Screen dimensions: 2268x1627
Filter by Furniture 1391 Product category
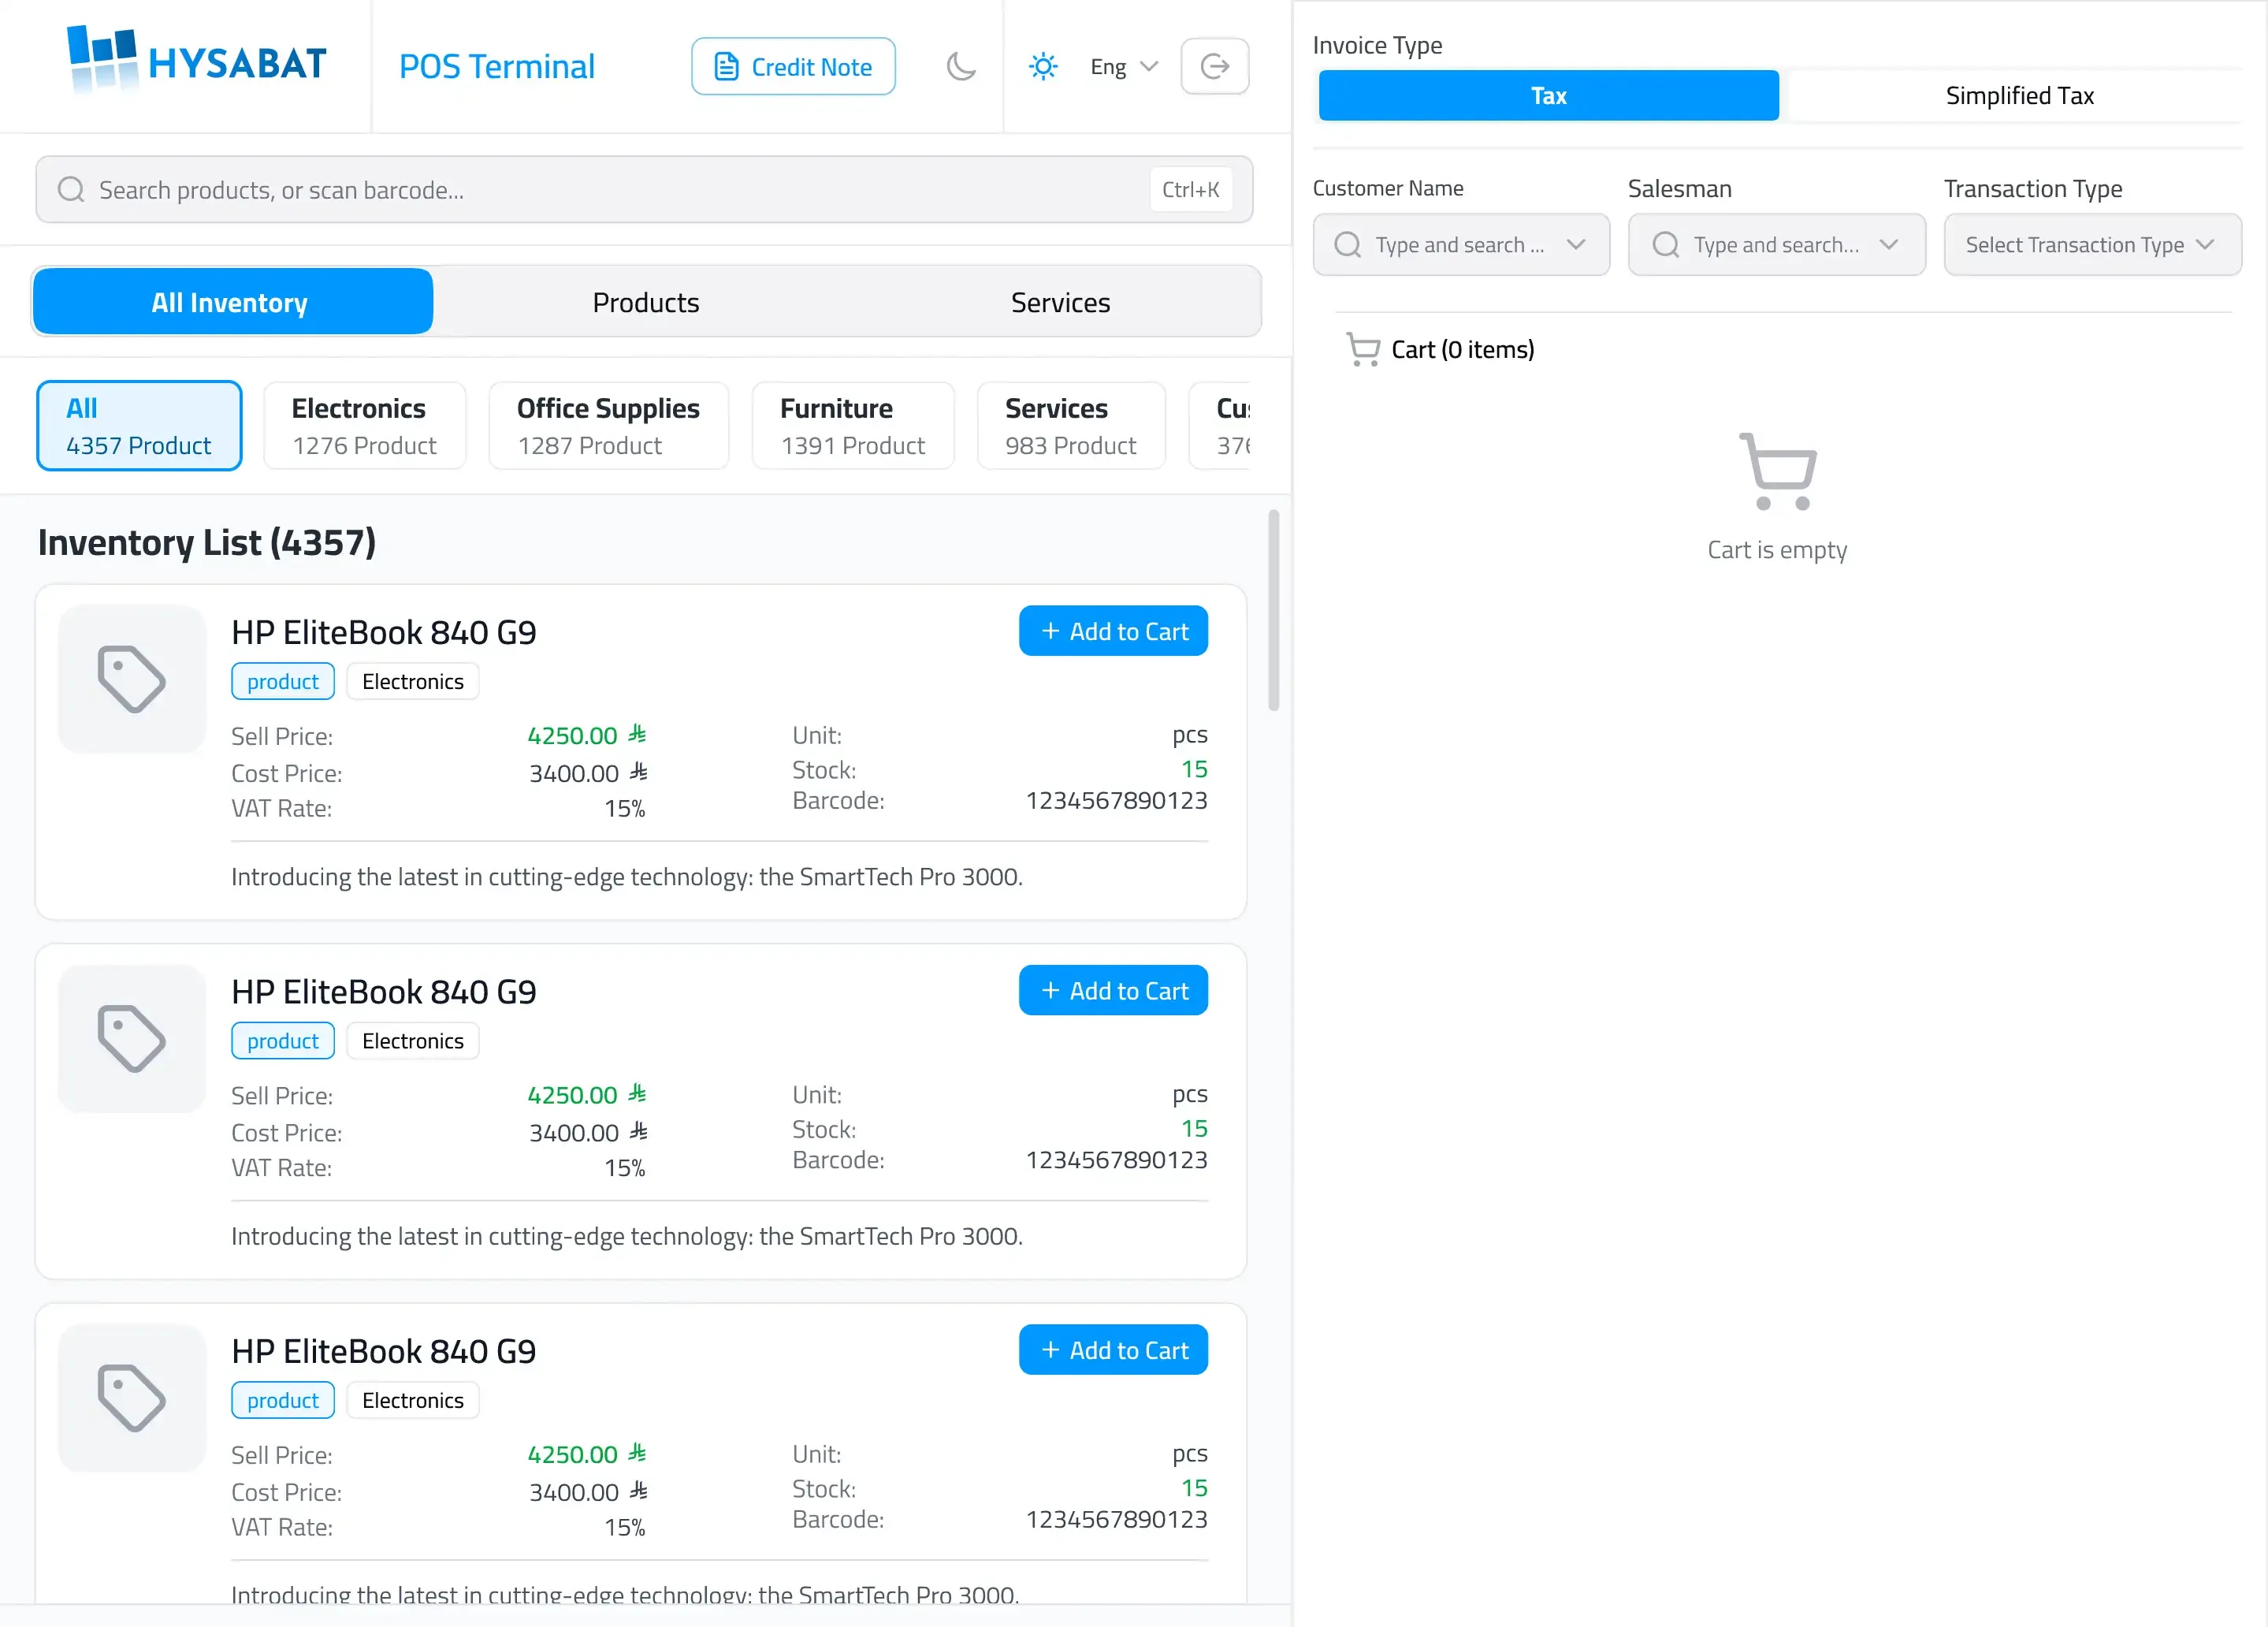[853, 426]
